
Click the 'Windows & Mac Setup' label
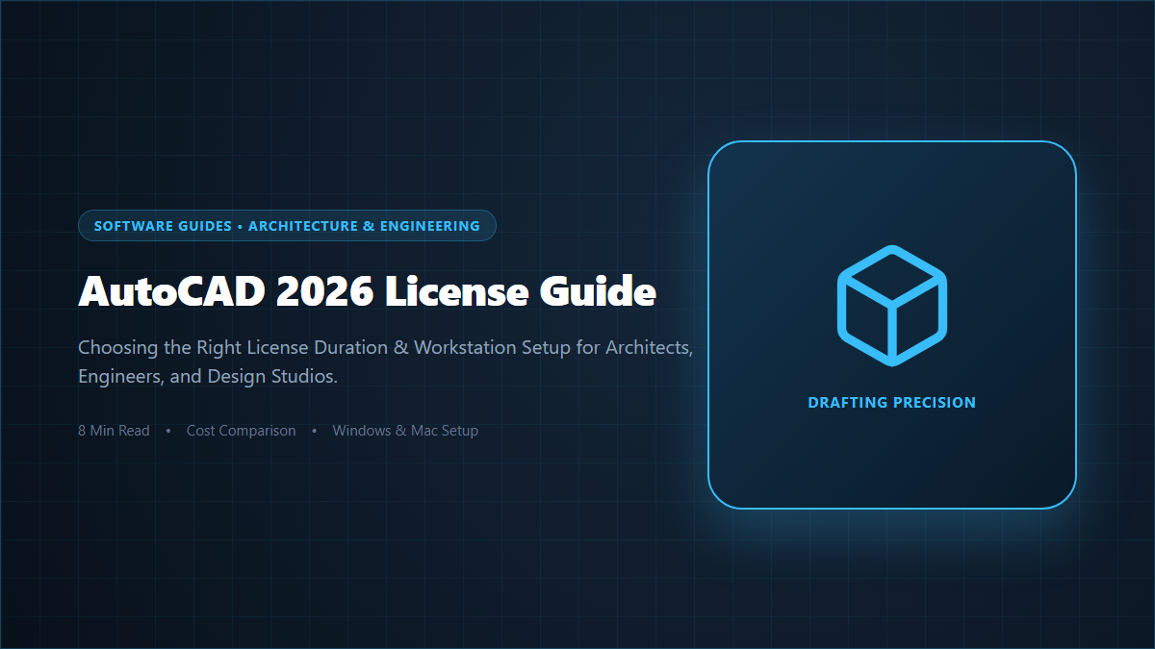click(405, 431)
